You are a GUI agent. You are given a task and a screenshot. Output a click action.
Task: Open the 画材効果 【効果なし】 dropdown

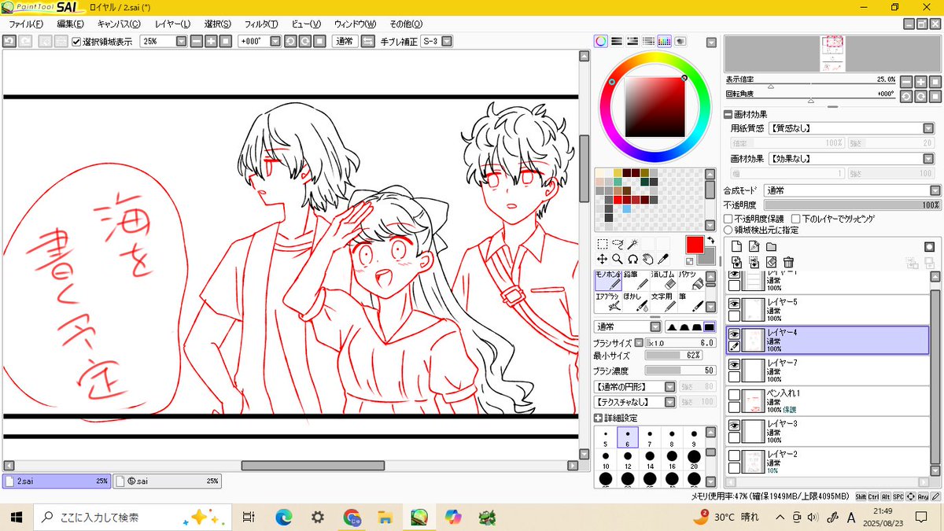tap(928, 159)
